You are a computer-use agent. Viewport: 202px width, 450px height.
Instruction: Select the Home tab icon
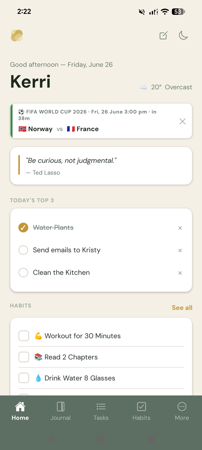pos(20,406)
